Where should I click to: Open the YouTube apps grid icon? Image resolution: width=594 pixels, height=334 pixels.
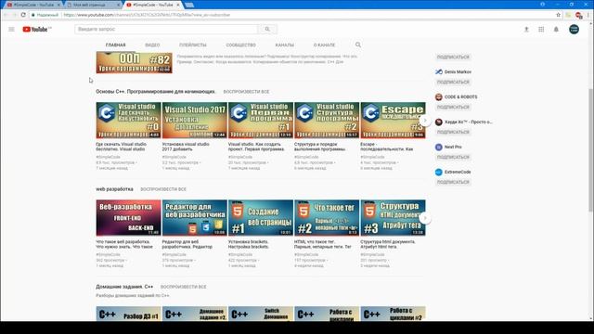[541, 29]
